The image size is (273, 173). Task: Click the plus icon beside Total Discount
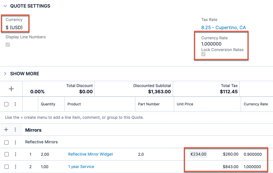(x=11, y=89)
